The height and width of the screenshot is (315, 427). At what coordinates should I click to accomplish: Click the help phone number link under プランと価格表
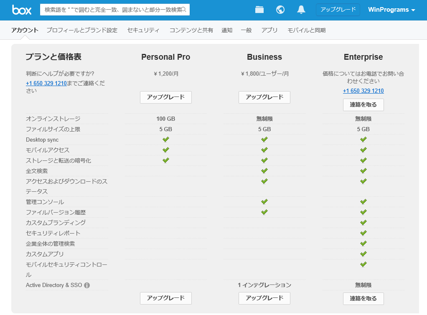(x=46, y=83)
